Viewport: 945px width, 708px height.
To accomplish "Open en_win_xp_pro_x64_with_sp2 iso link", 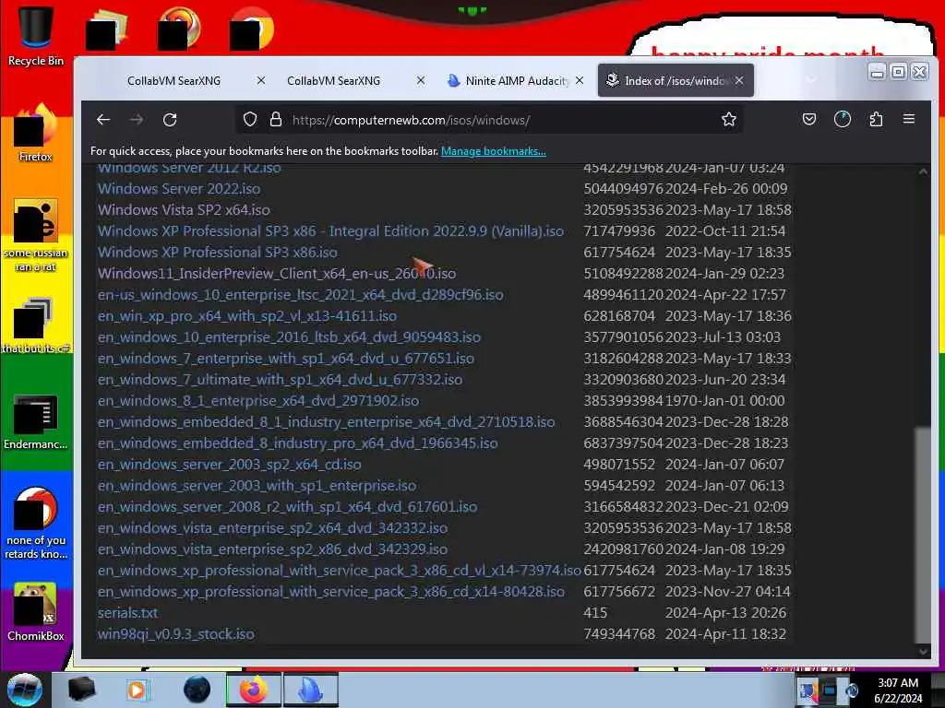I will pos(247,316).
